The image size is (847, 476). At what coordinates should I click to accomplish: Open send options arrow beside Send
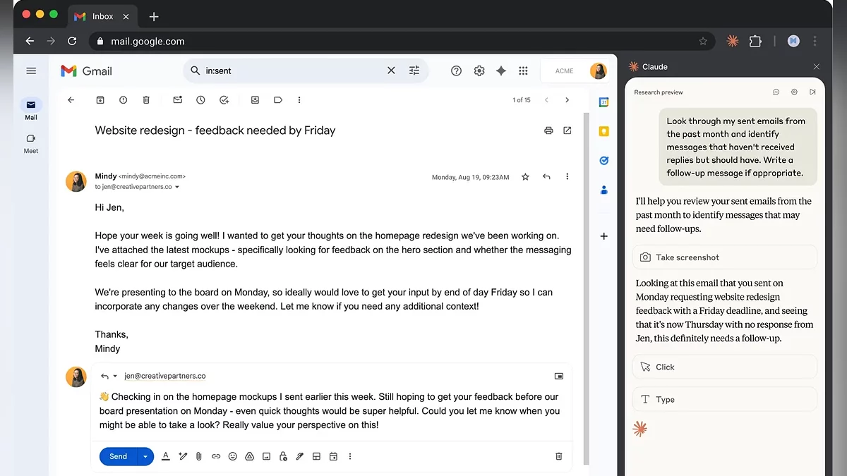145,456
